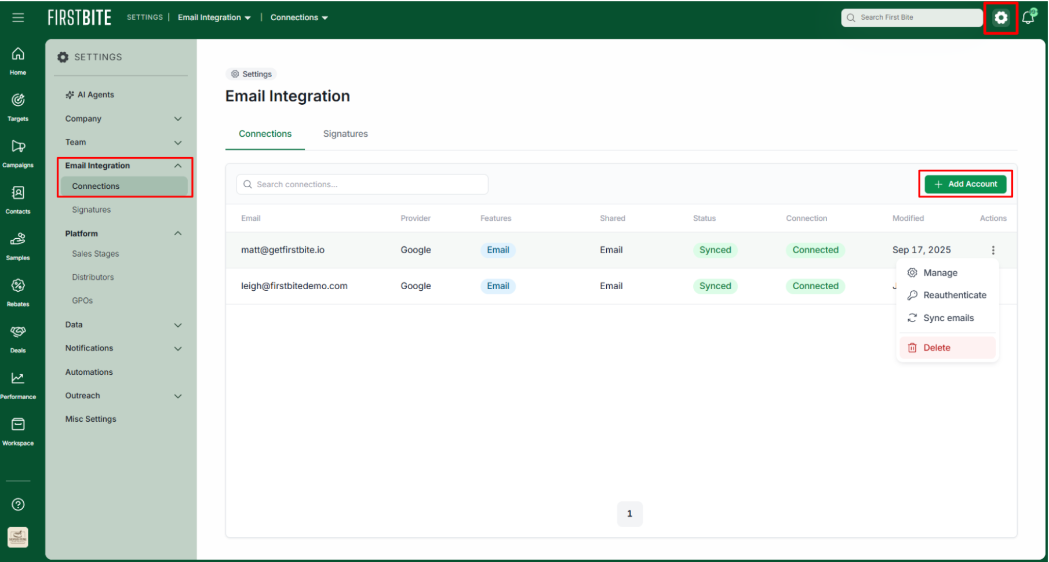Click the Settings breadcrumb chip
This screenshot has height=562, width=1049.
(251, 74)
